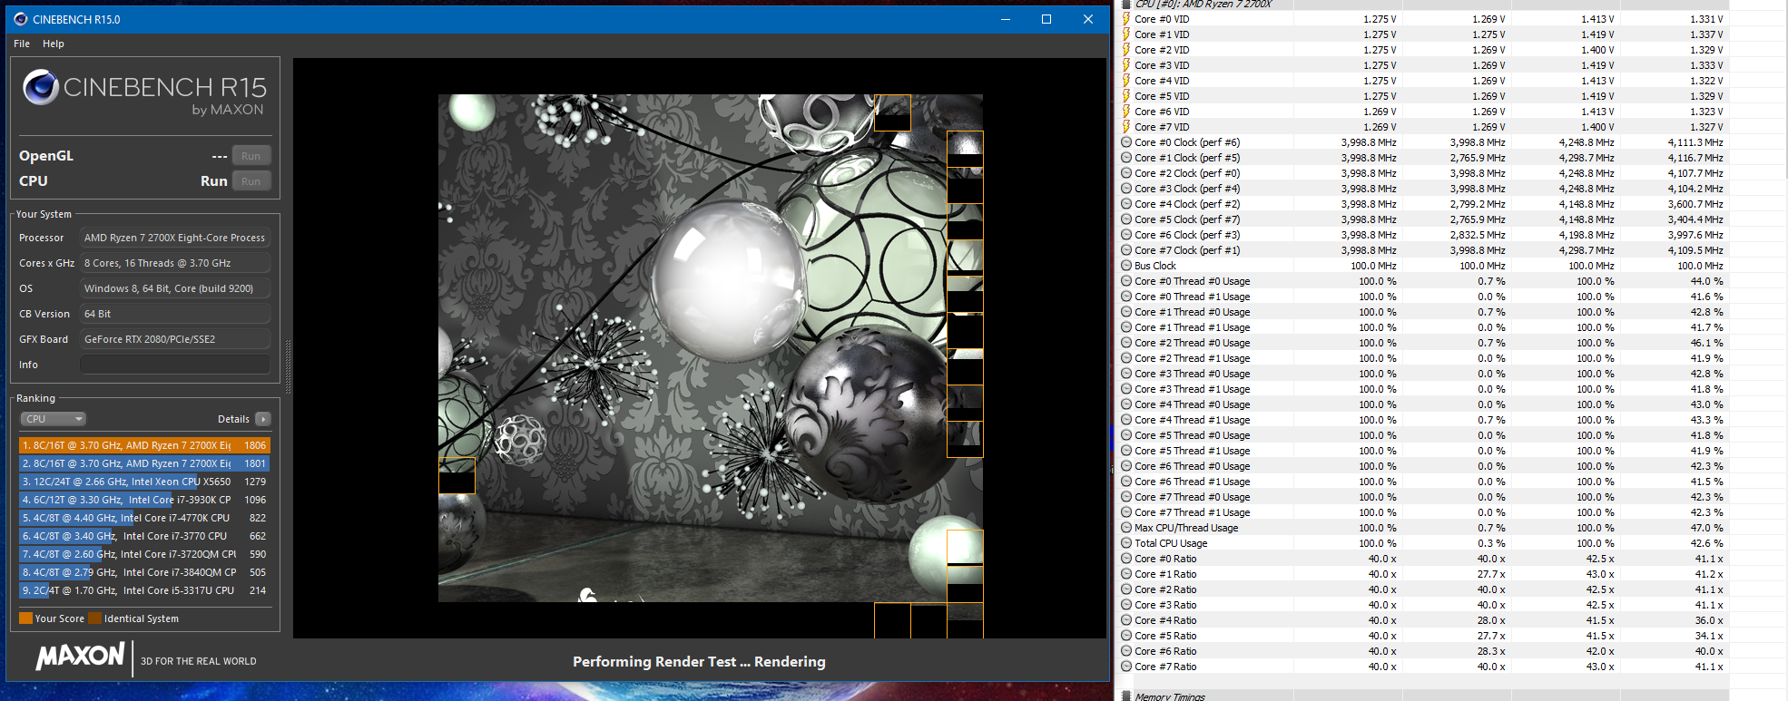Select Intel Core i7-3840QM ranking row
Viewport: 1788px width, 701px height.
(144, 572)
